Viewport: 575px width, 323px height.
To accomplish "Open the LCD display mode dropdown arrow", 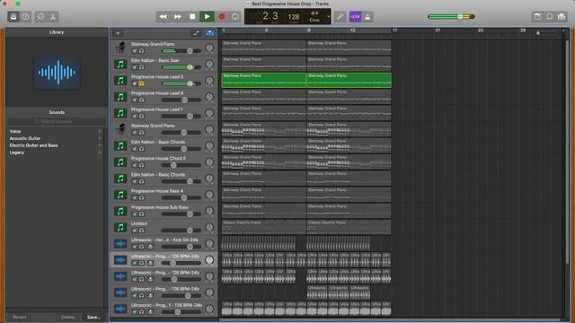I will click(x=329, y=17).
